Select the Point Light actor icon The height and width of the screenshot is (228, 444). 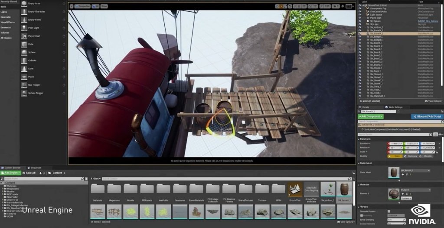[x=23, y=28]
